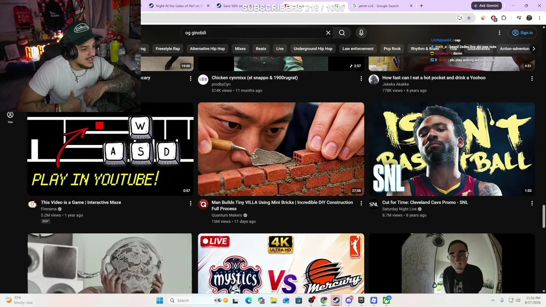546x307 pixels.
Task: Open Chrome three-dot menu
Action: 539,18
